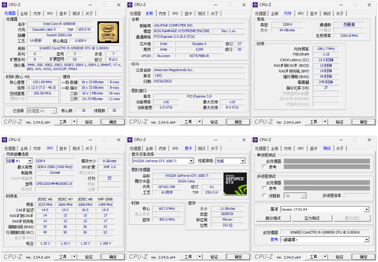Open the 性能等级 dropdown showing 当前
This screenshot has width=378, height=262.
(x=243, y=161)
